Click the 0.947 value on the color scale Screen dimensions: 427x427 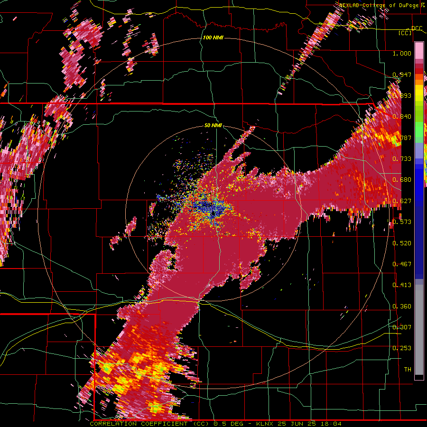[402, 74]
